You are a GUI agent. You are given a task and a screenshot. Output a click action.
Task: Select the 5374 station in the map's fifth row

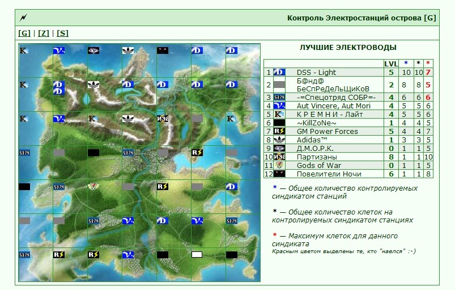(x=59, y=187)
